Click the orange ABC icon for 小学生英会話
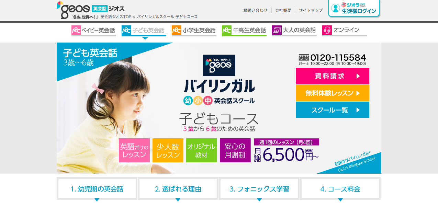This screenshot has width=438, height=209. [x=176, y=30]
